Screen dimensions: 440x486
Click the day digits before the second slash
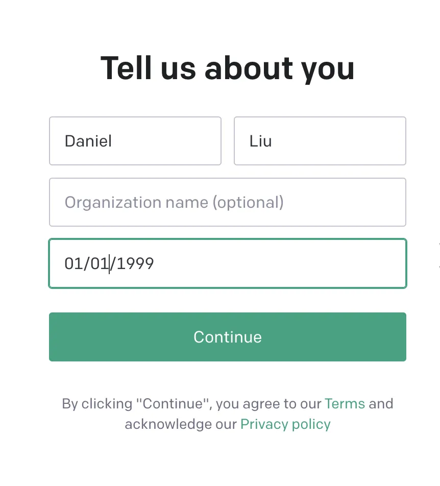coord(100,263)
